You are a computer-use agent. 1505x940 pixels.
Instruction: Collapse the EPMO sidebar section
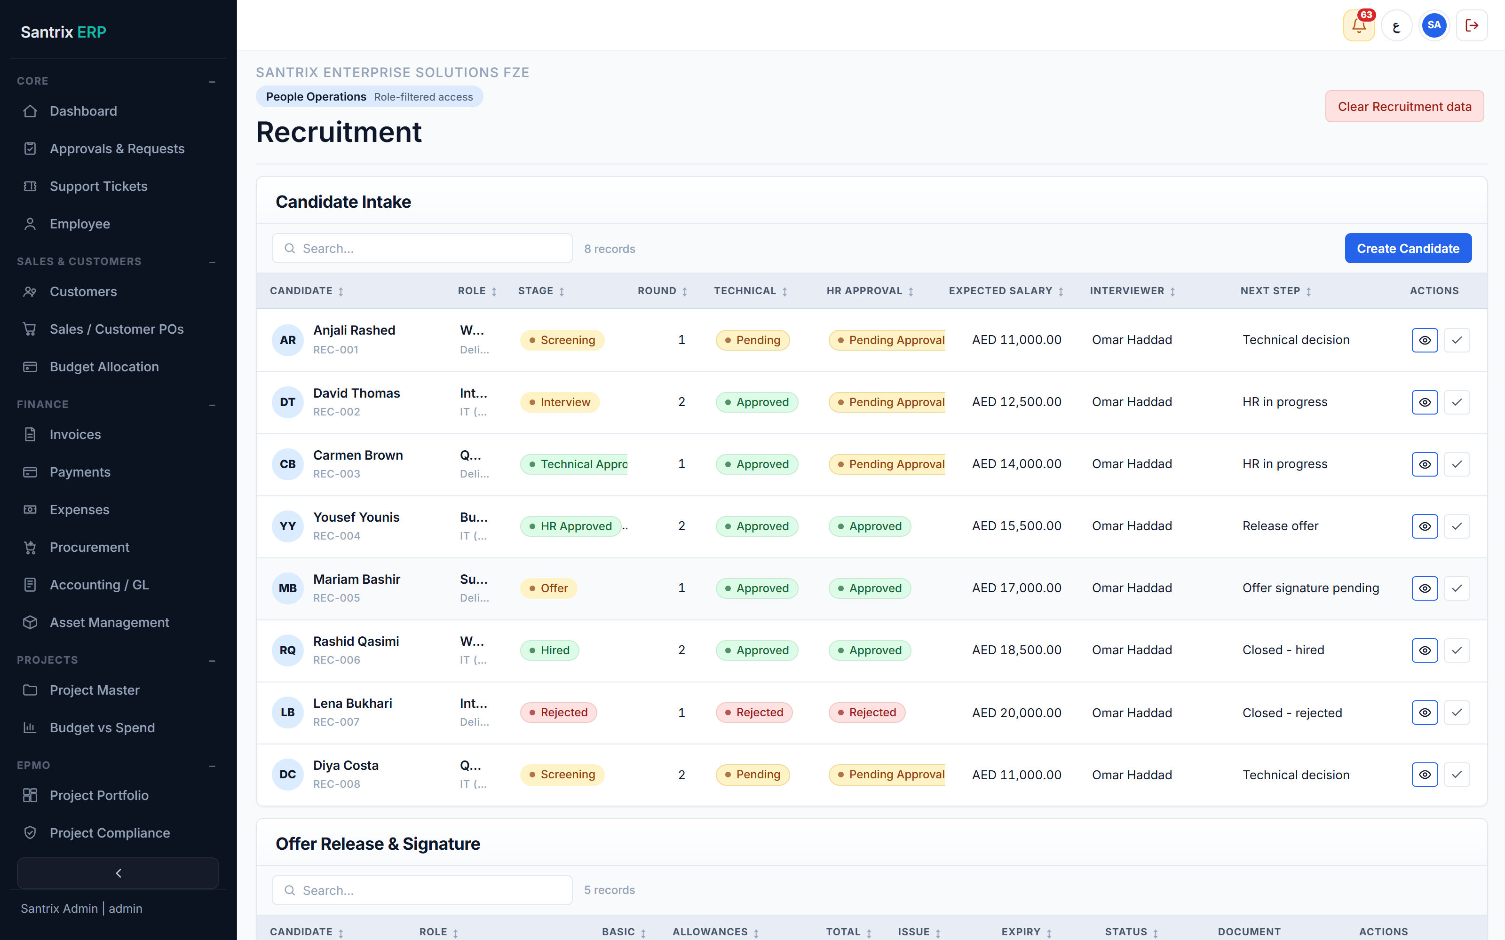[212, 766]
